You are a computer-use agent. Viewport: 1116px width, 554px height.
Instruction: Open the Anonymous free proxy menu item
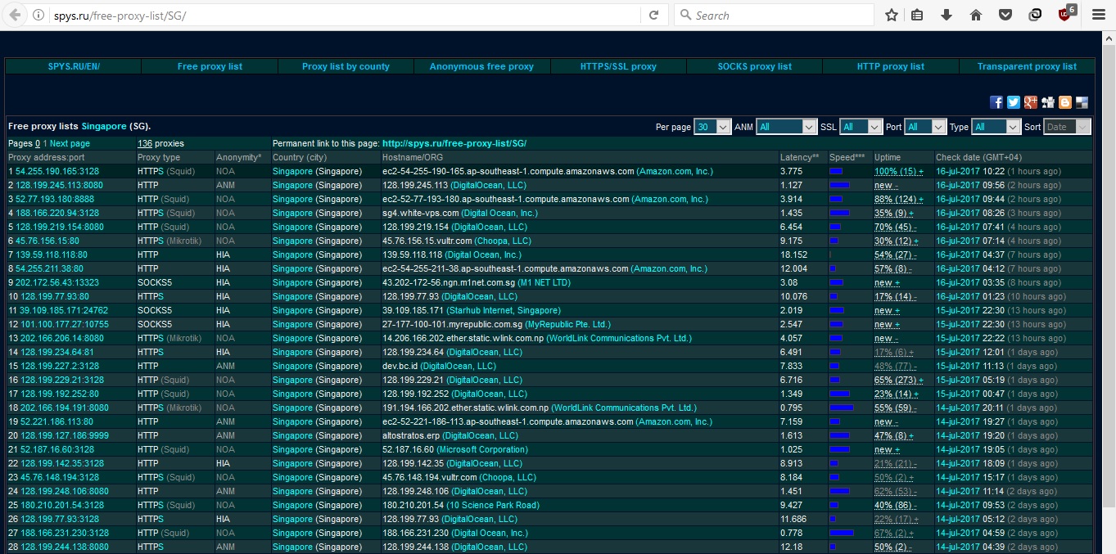coord(481,66)
